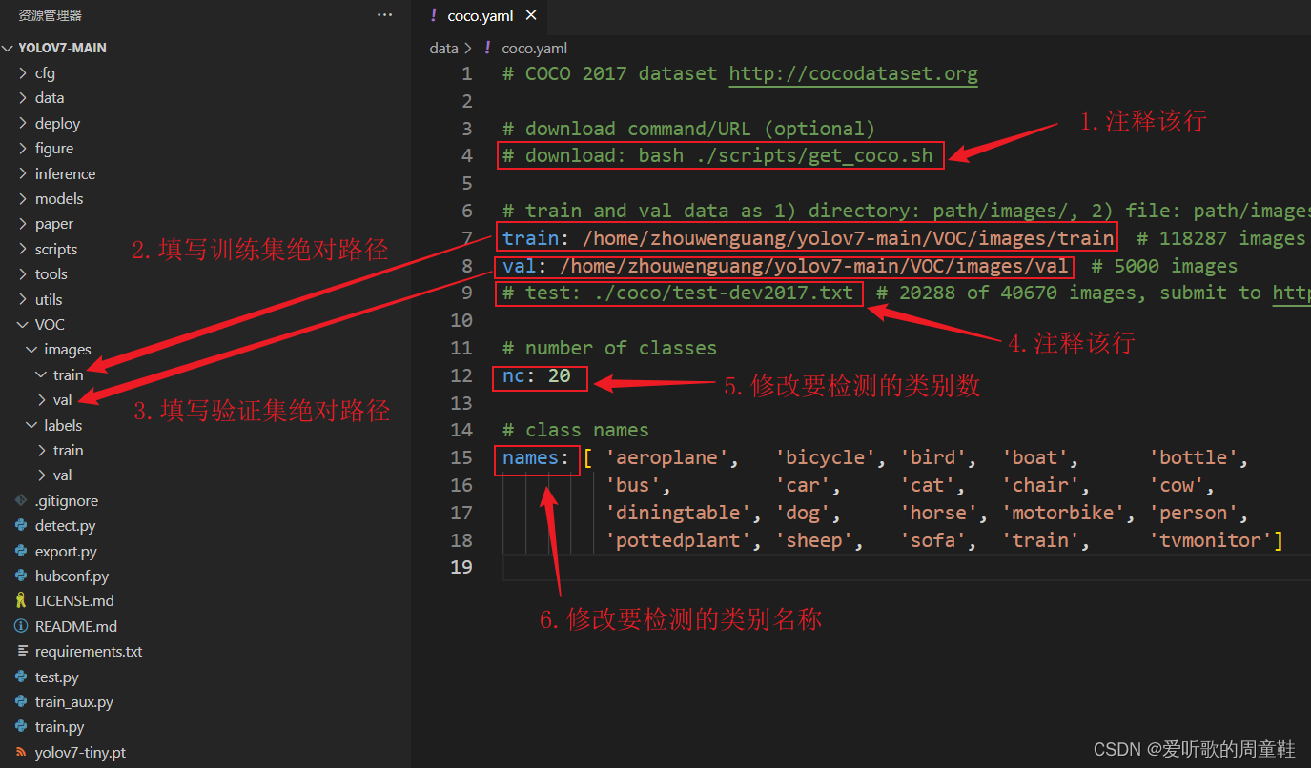Image resolution: width=1311 pixels, height=768 pixels.
Task: Click the commented test line 9 text
Action: (x=678, y=293)
